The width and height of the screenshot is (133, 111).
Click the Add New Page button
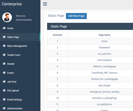76,16
